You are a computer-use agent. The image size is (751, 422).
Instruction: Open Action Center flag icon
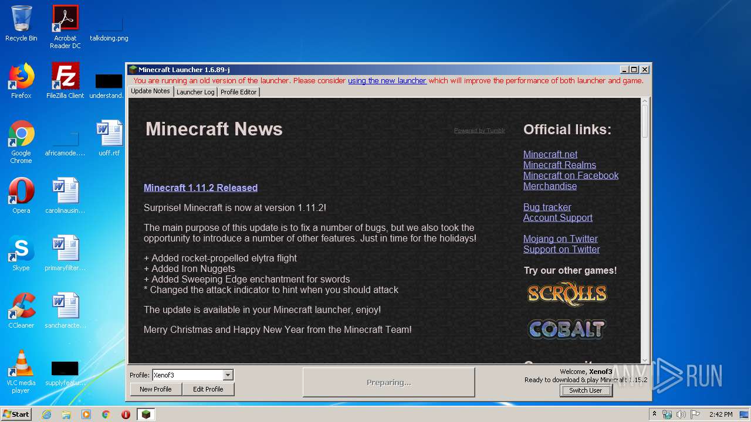694,414
